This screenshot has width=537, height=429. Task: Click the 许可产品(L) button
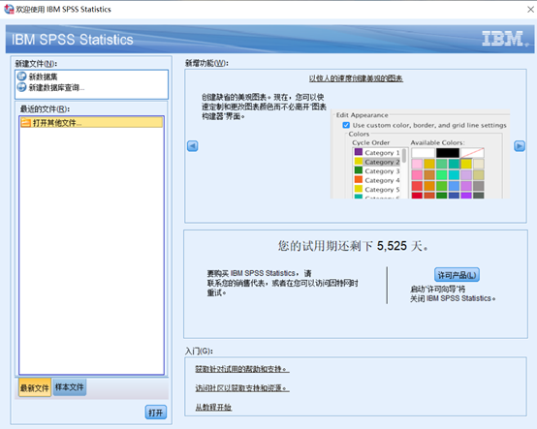[457, 275]
